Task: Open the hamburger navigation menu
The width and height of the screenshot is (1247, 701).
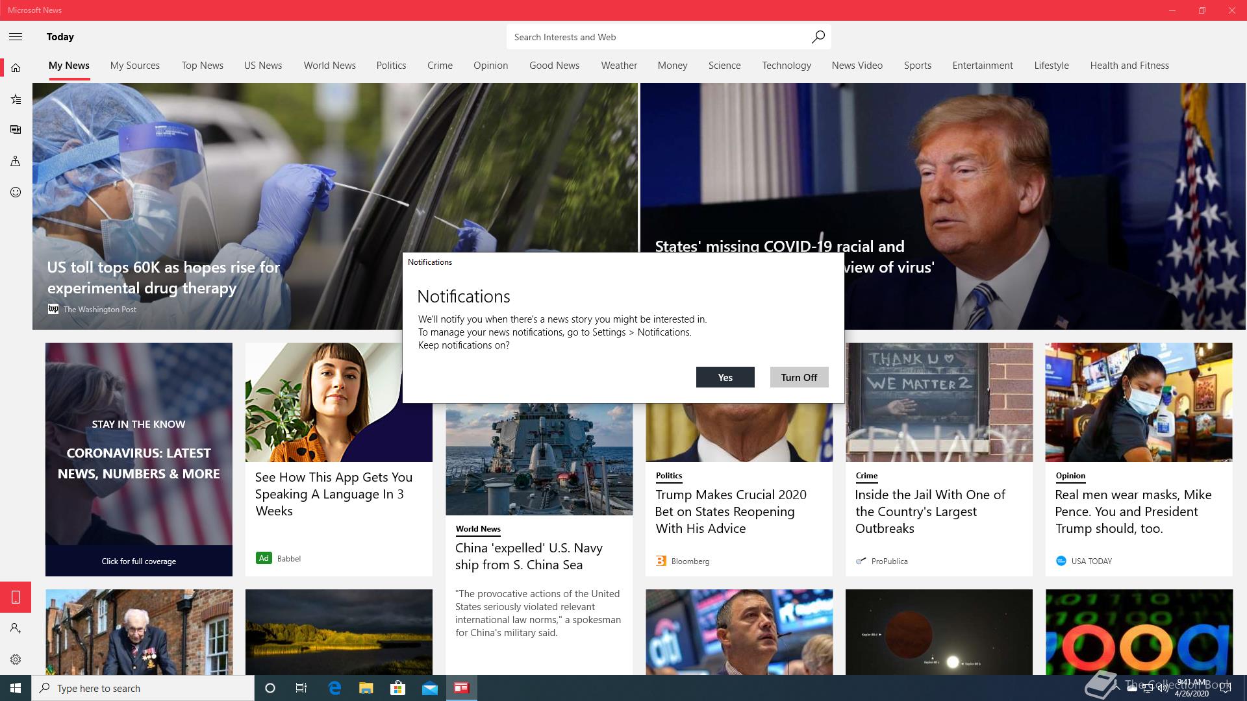Action: click(16, 37)
